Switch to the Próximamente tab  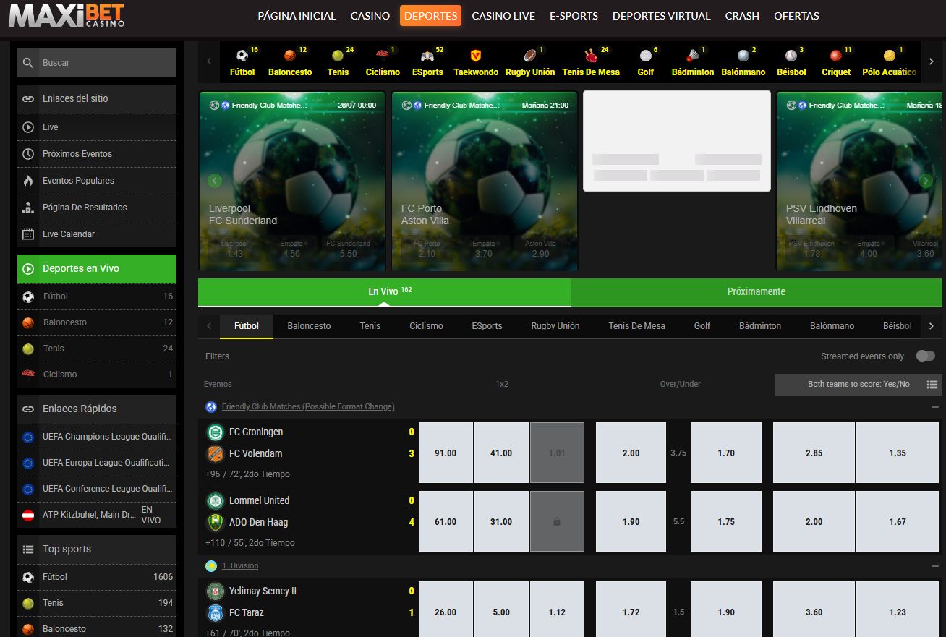[x=757, y=292]
